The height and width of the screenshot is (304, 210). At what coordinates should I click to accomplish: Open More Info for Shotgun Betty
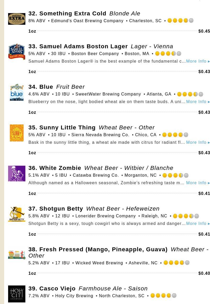pyautogui.click(x=198, y=224)
